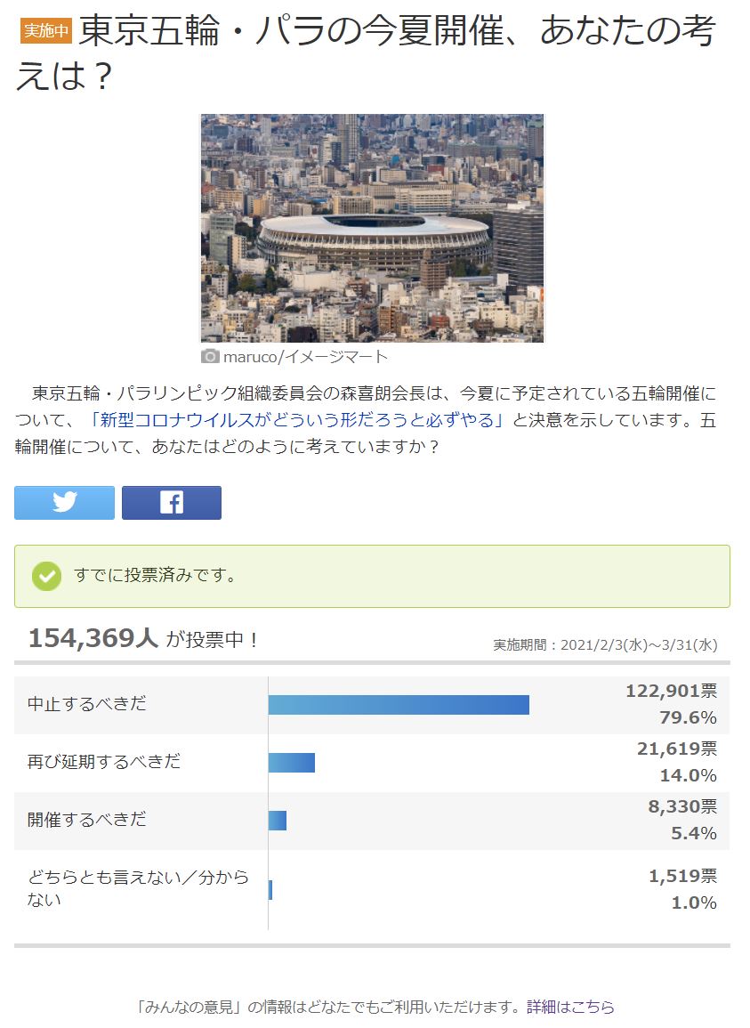The width and height of the screenshot is (750, 1028).
Task: Click the national stadium aerial photo
Action: coord(373,228)
